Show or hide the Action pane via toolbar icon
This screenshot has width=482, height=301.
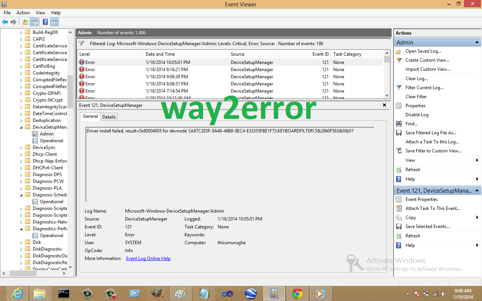pos(54,22)
